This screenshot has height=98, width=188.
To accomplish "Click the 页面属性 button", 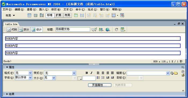I will [x=100, y=85].
